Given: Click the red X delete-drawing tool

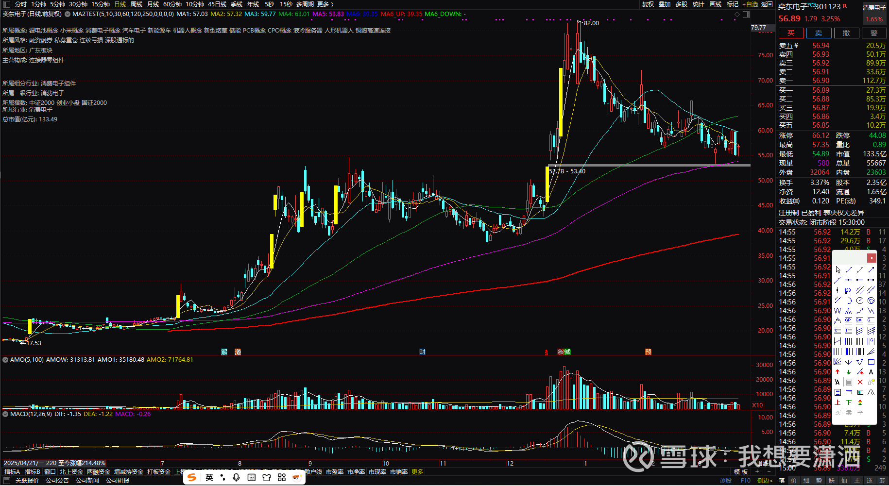Looking at the screenshot, I should coord(860,382).
